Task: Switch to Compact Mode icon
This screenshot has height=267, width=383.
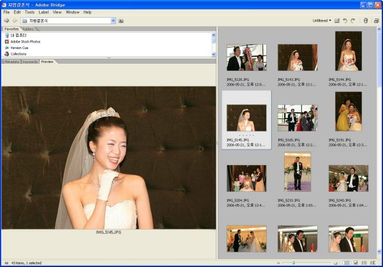Action: 377,20
